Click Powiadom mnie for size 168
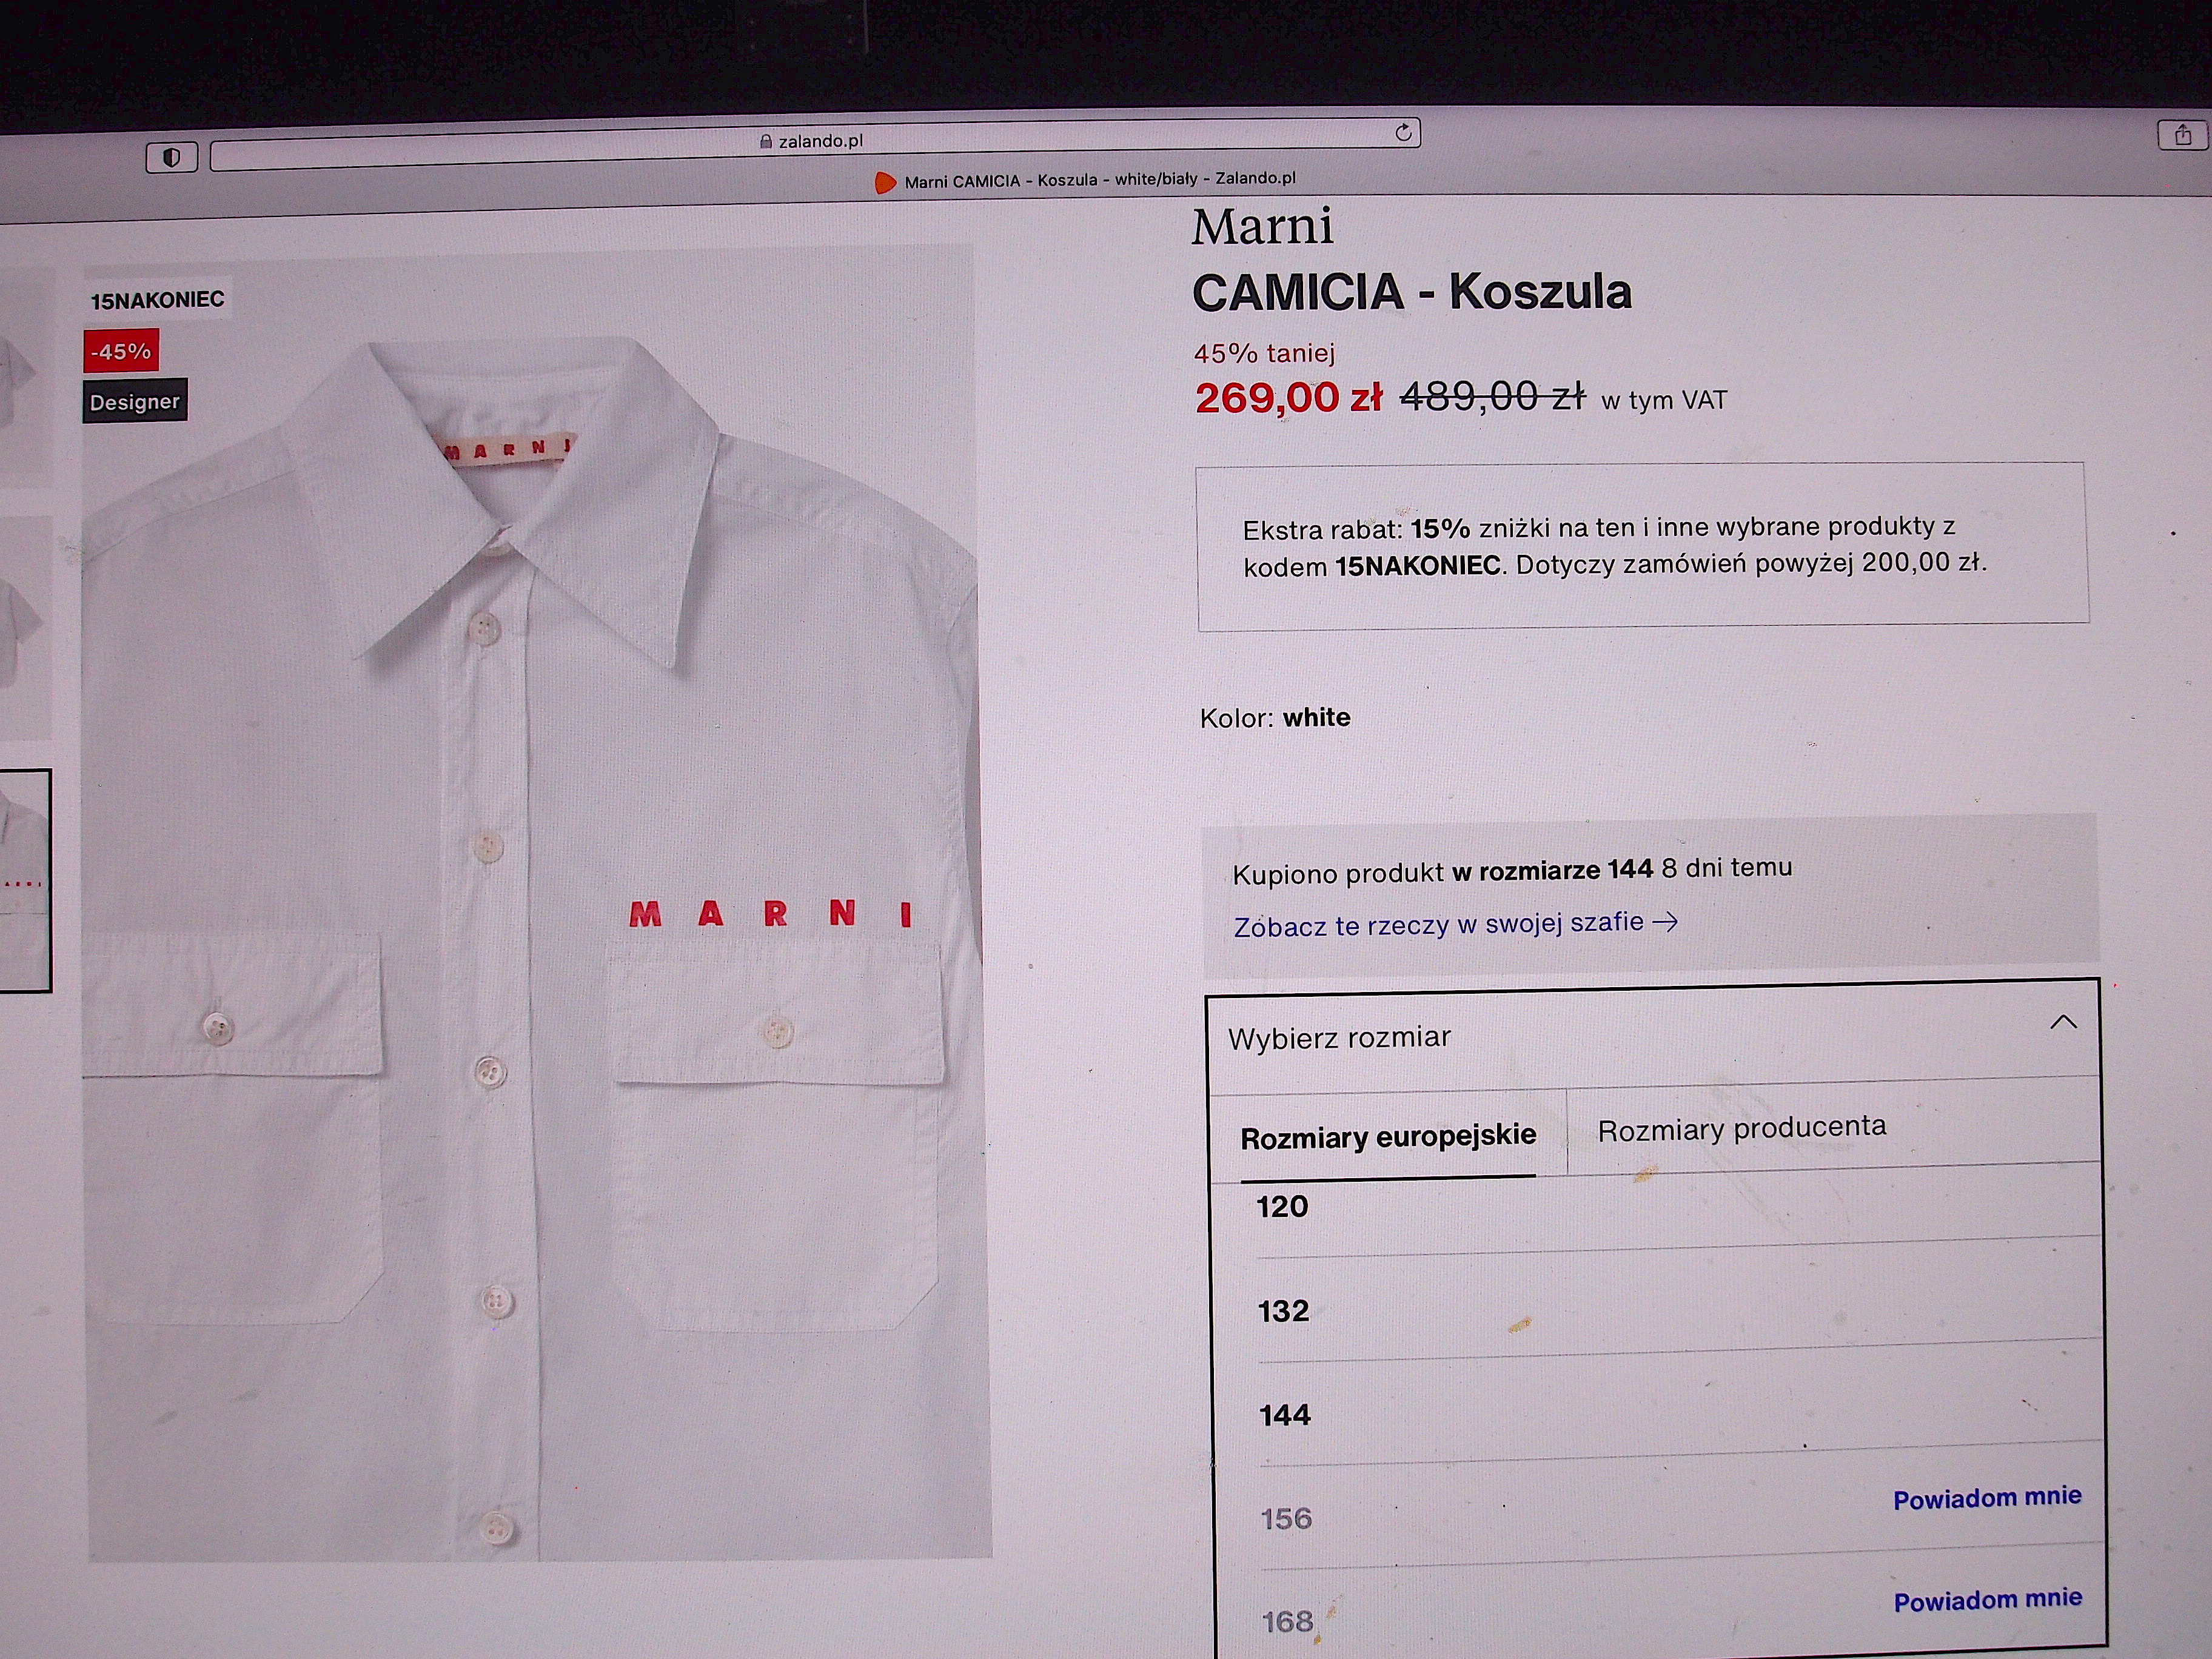This screenshot has width=2212, height=1659. (x=1988, y=1600)
